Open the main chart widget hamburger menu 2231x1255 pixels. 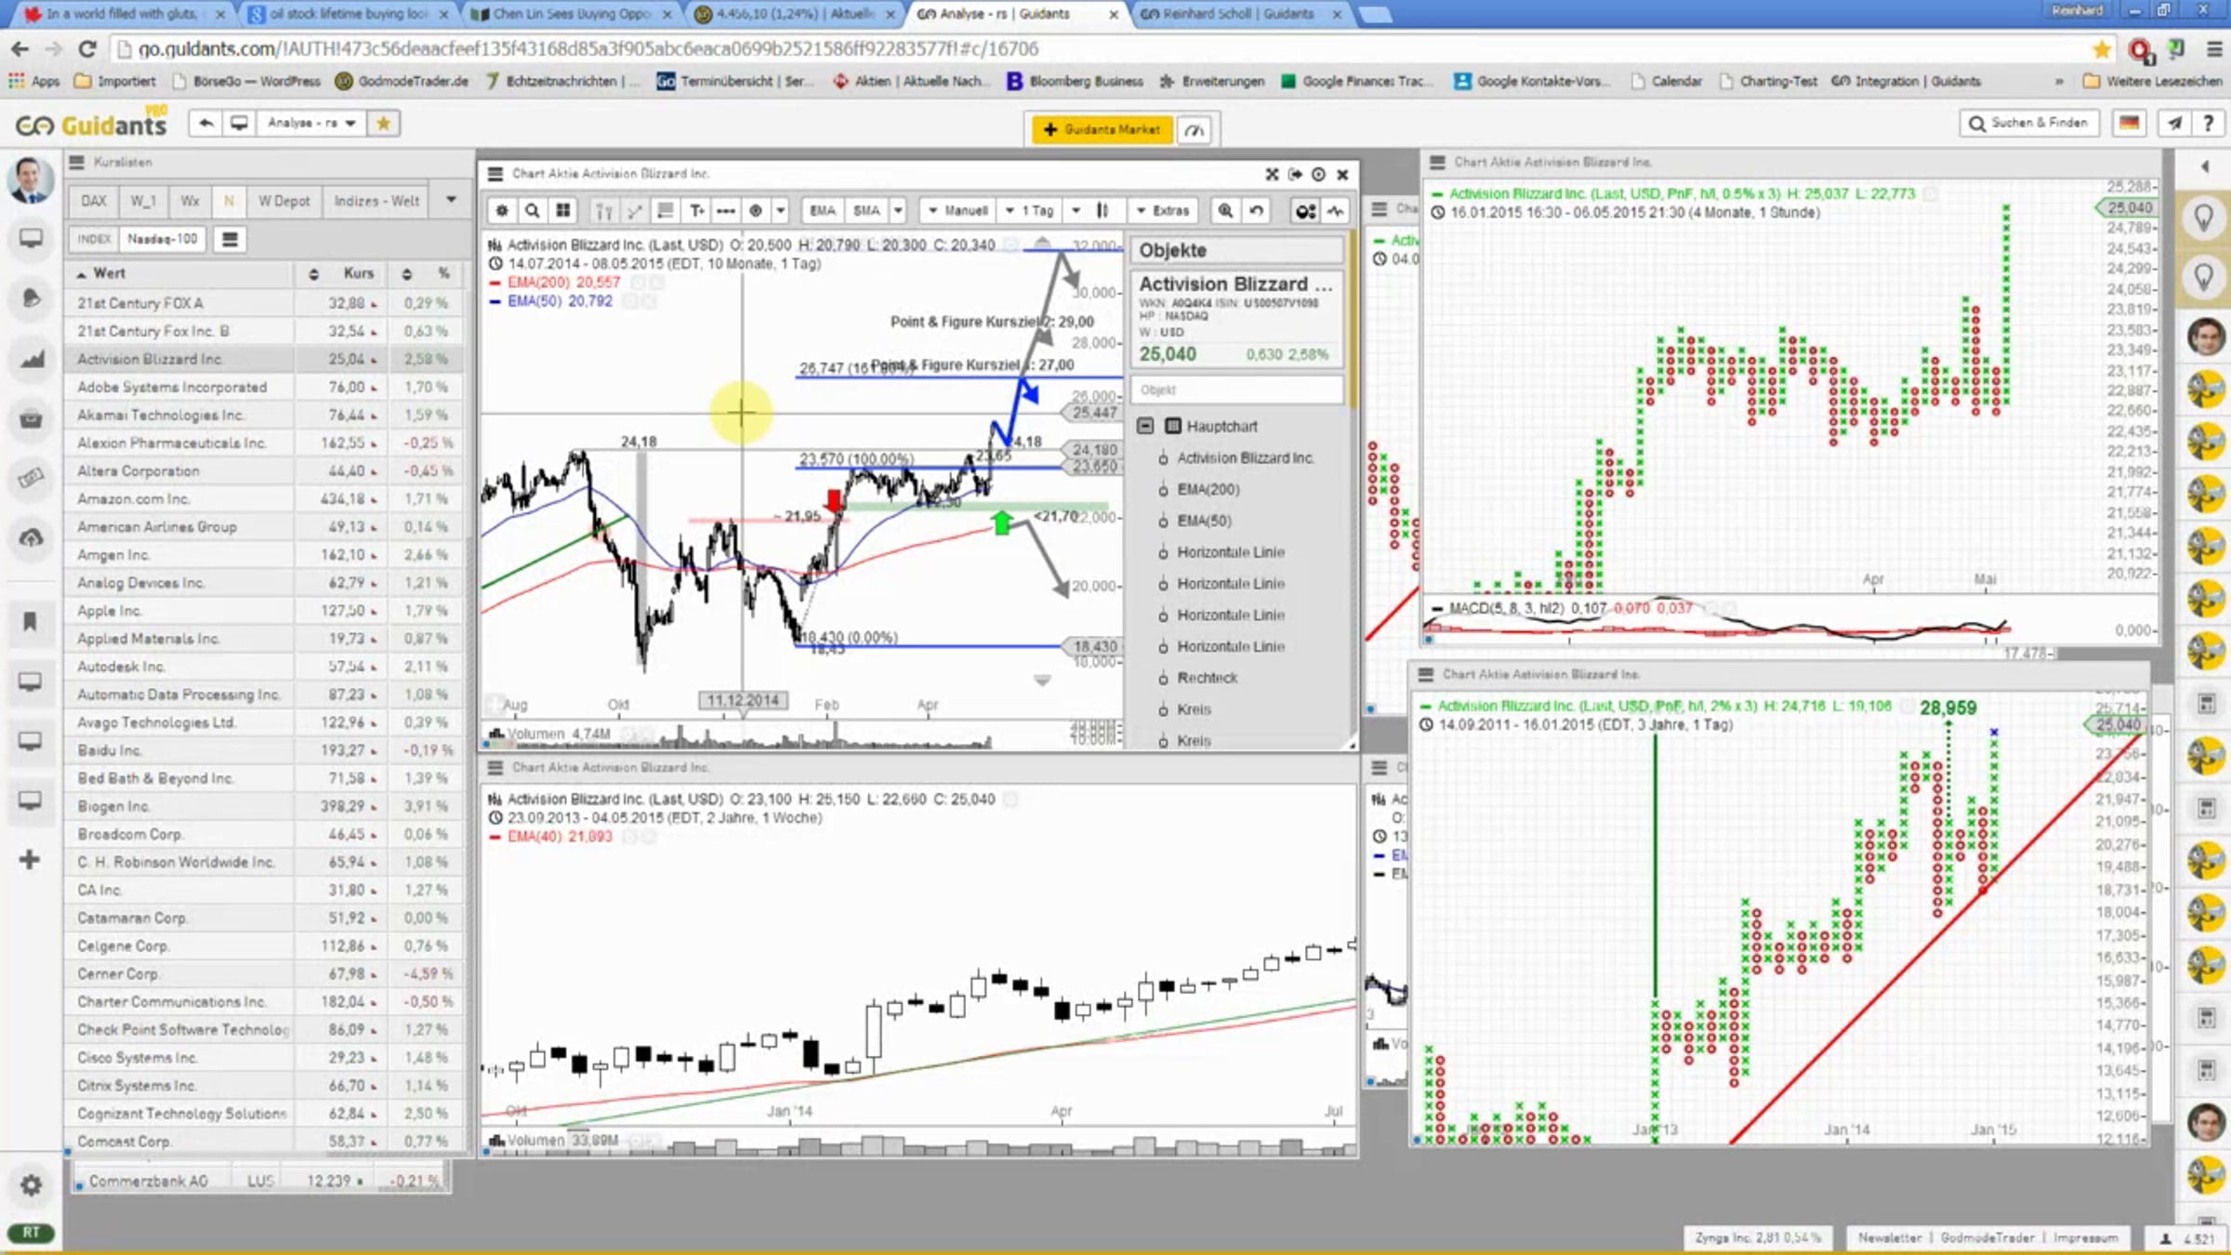(495, 174)
